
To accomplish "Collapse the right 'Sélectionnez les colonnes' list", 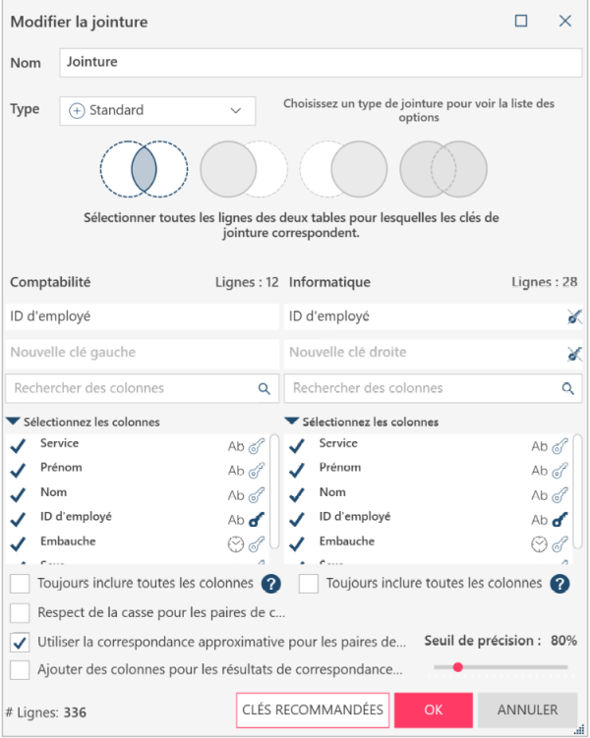I will (291, 422).
